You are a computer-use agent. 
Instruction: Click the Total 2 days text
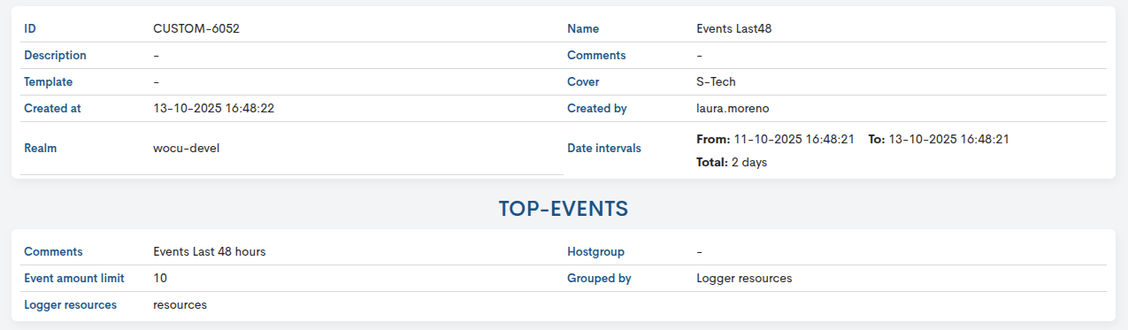click(x=732, y=163)
